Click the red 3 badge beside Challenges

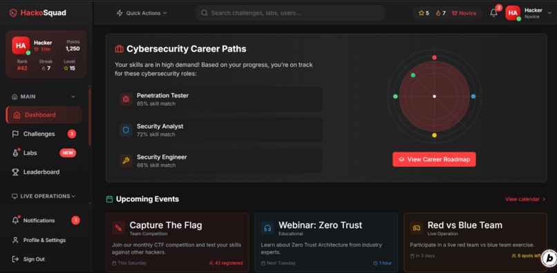(72, 134)
